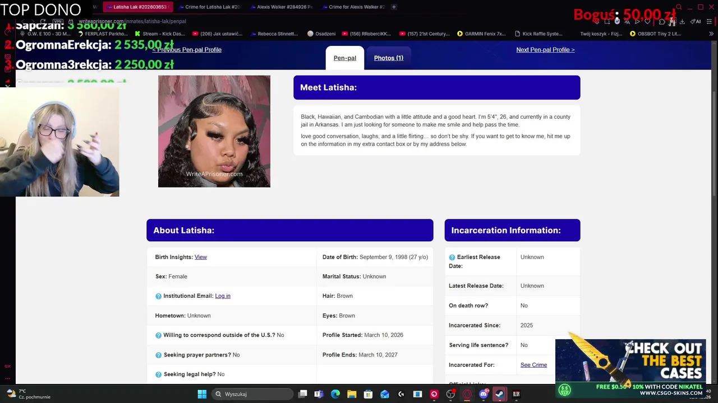Go to Next Pen-pal Profile
The image size is (718, 403).
(x=545, y=50)
